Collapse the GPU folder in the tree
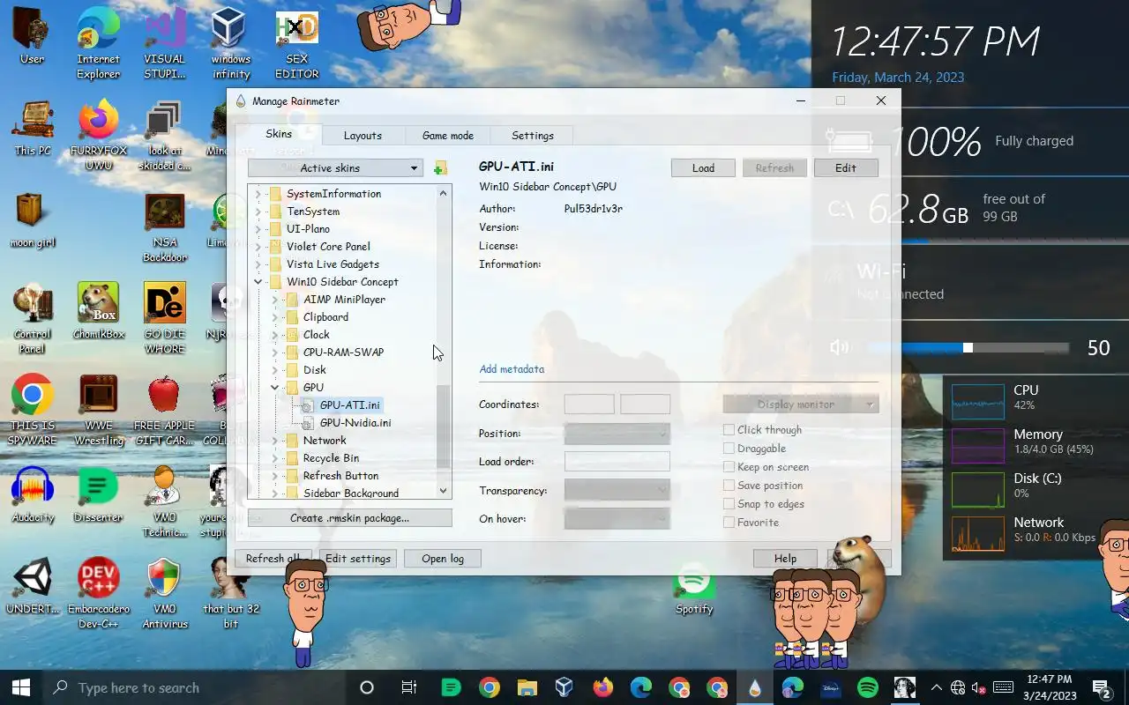This screenshot has height=705, width=1129. [275, 388]
